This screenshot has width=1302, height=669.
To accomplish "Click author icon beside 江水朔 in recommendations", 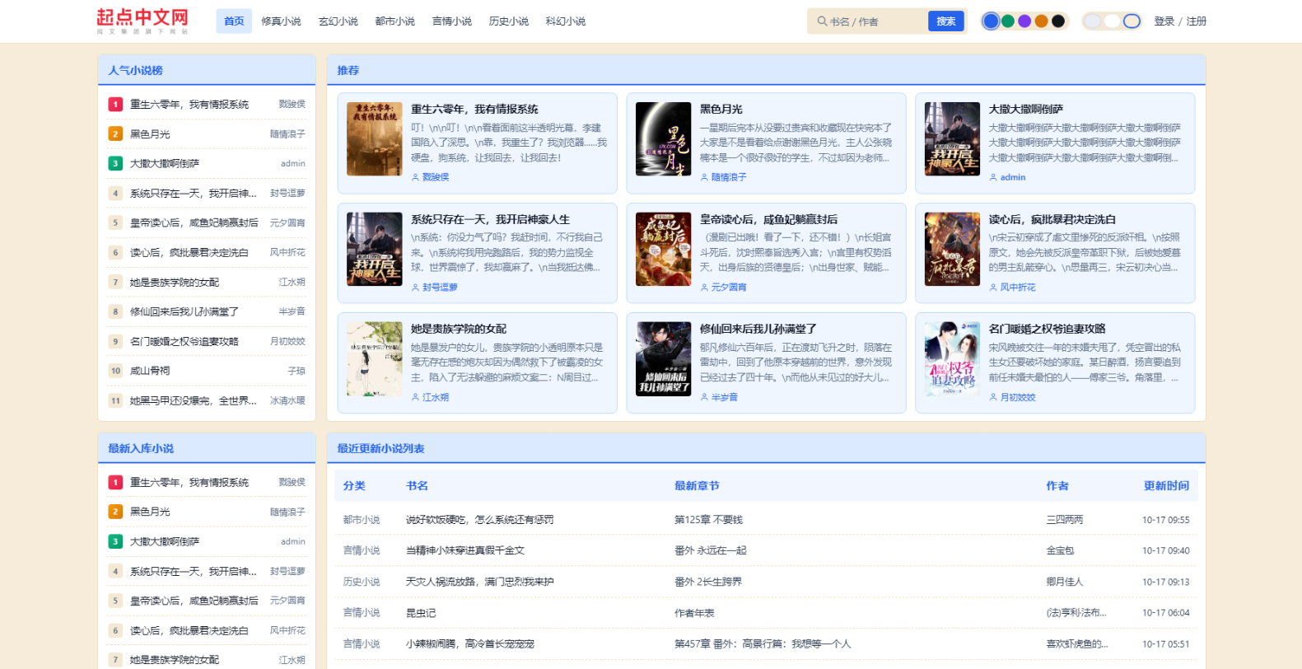I will coord(415,397).
